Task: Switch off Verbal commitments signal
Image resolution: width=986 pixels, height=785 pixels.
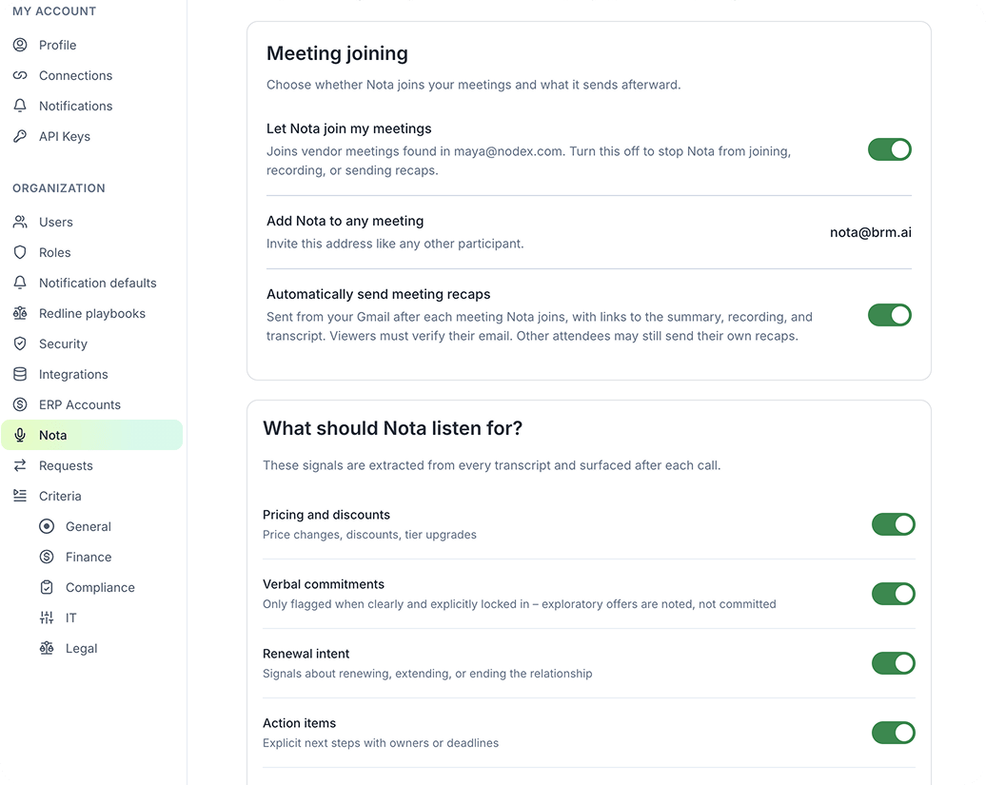Action: pos(894,594)
